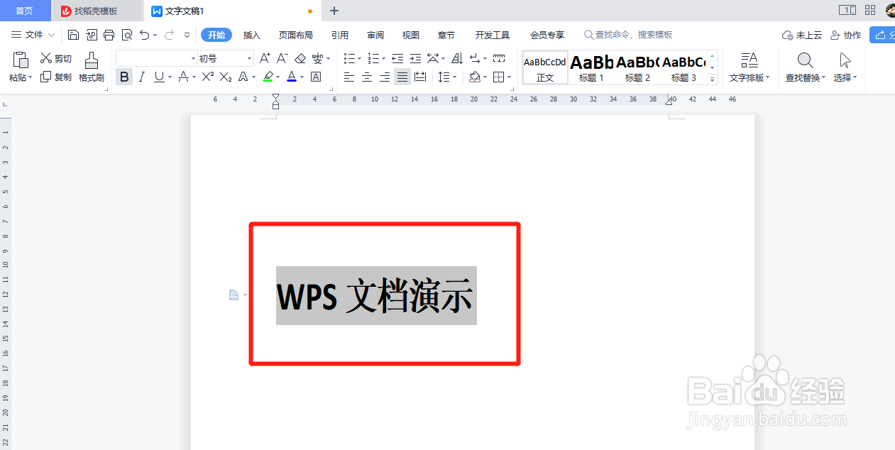Click the Redo arrow icon
Image resolution: width=895 pixels, height=450 pixels.
[169, 35]
